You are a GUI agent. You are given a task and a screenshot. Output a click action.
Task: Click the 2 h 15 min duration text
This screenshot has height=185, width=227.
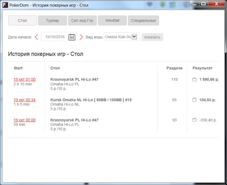[x=23, y=84]
